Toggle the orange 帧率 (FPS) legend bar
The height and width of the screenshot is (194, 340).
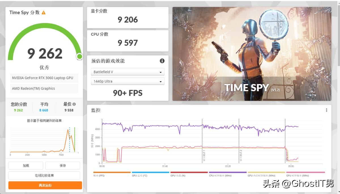pyautogui.click(x=112, y=172)
